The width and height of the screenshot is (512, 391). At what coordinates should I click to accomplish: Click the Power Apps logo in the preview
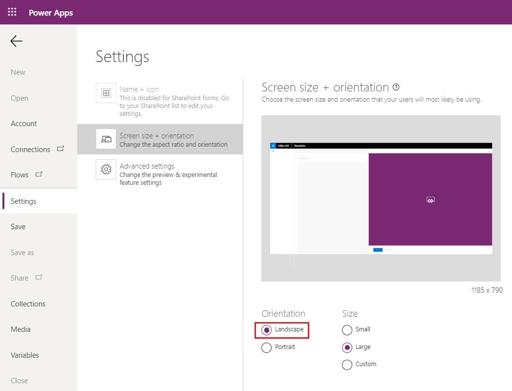(x=430, y=200)
